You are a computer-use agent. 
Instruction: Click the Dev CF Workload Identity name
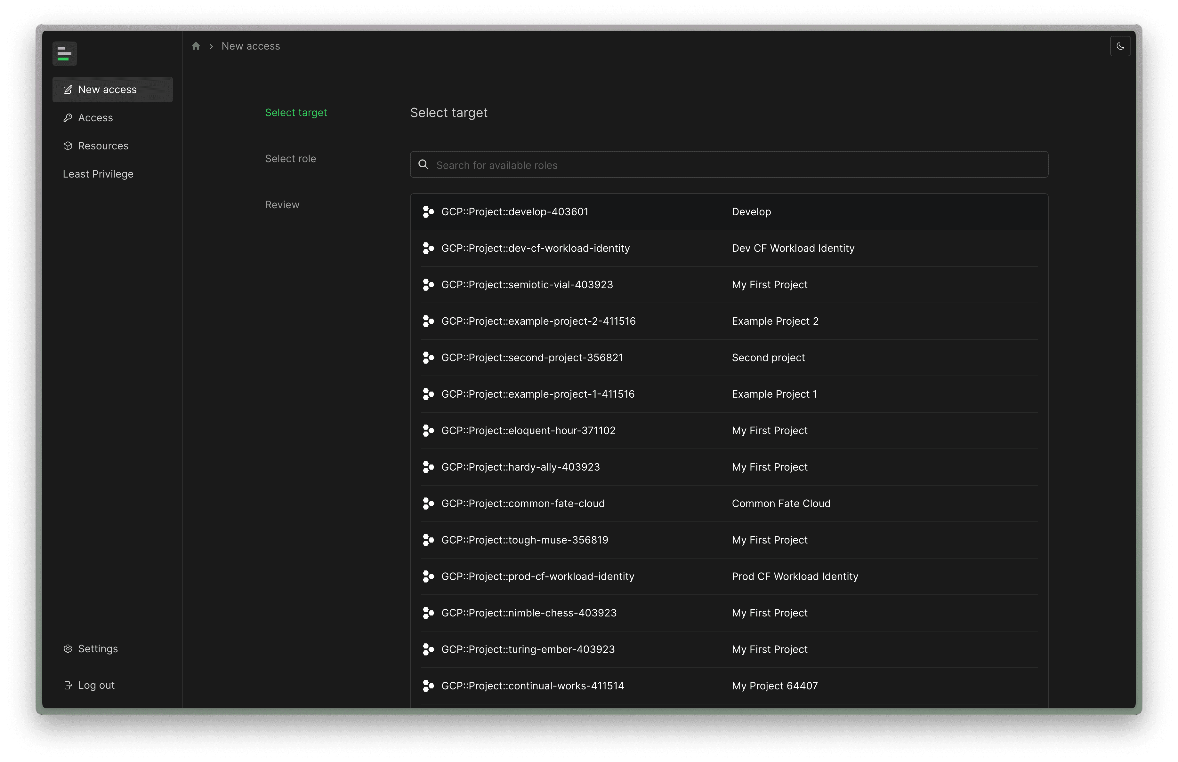coord(793,248)
